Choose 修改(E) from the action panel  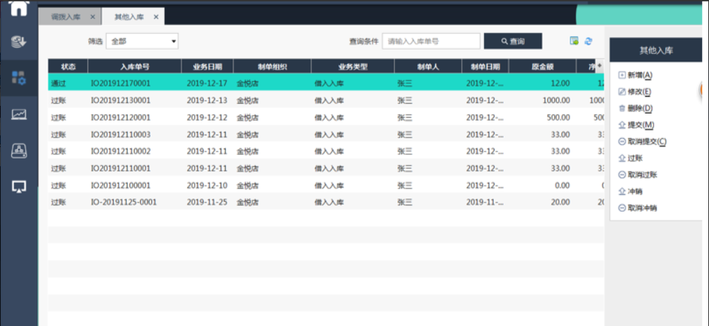point(639,92)
